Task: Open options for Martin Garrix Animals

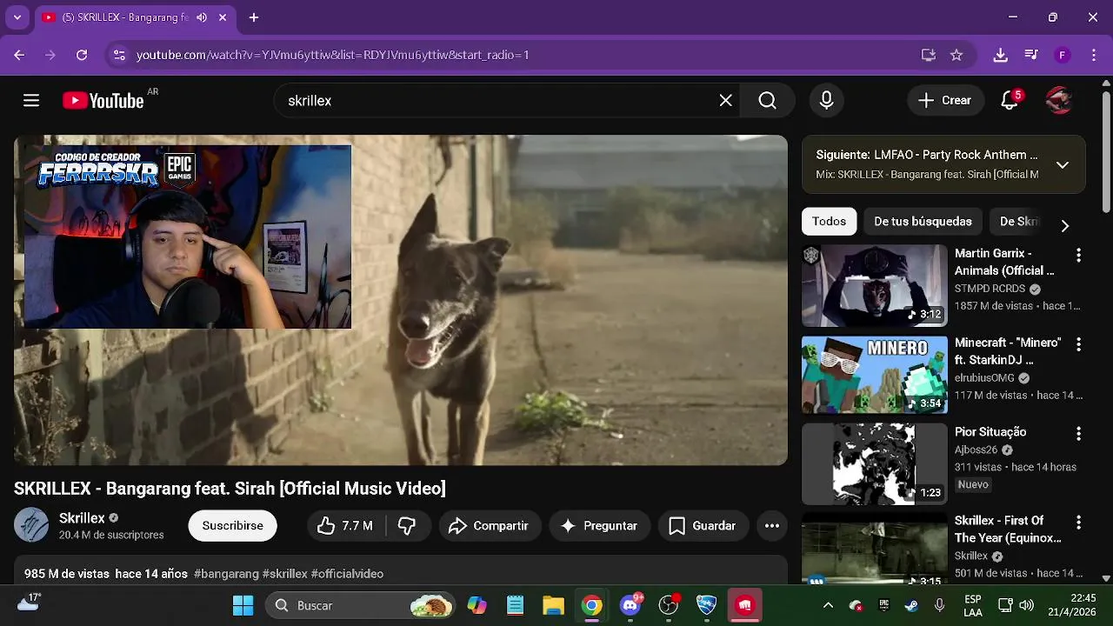Action: pyautogui.click(x=1078, y=256)
